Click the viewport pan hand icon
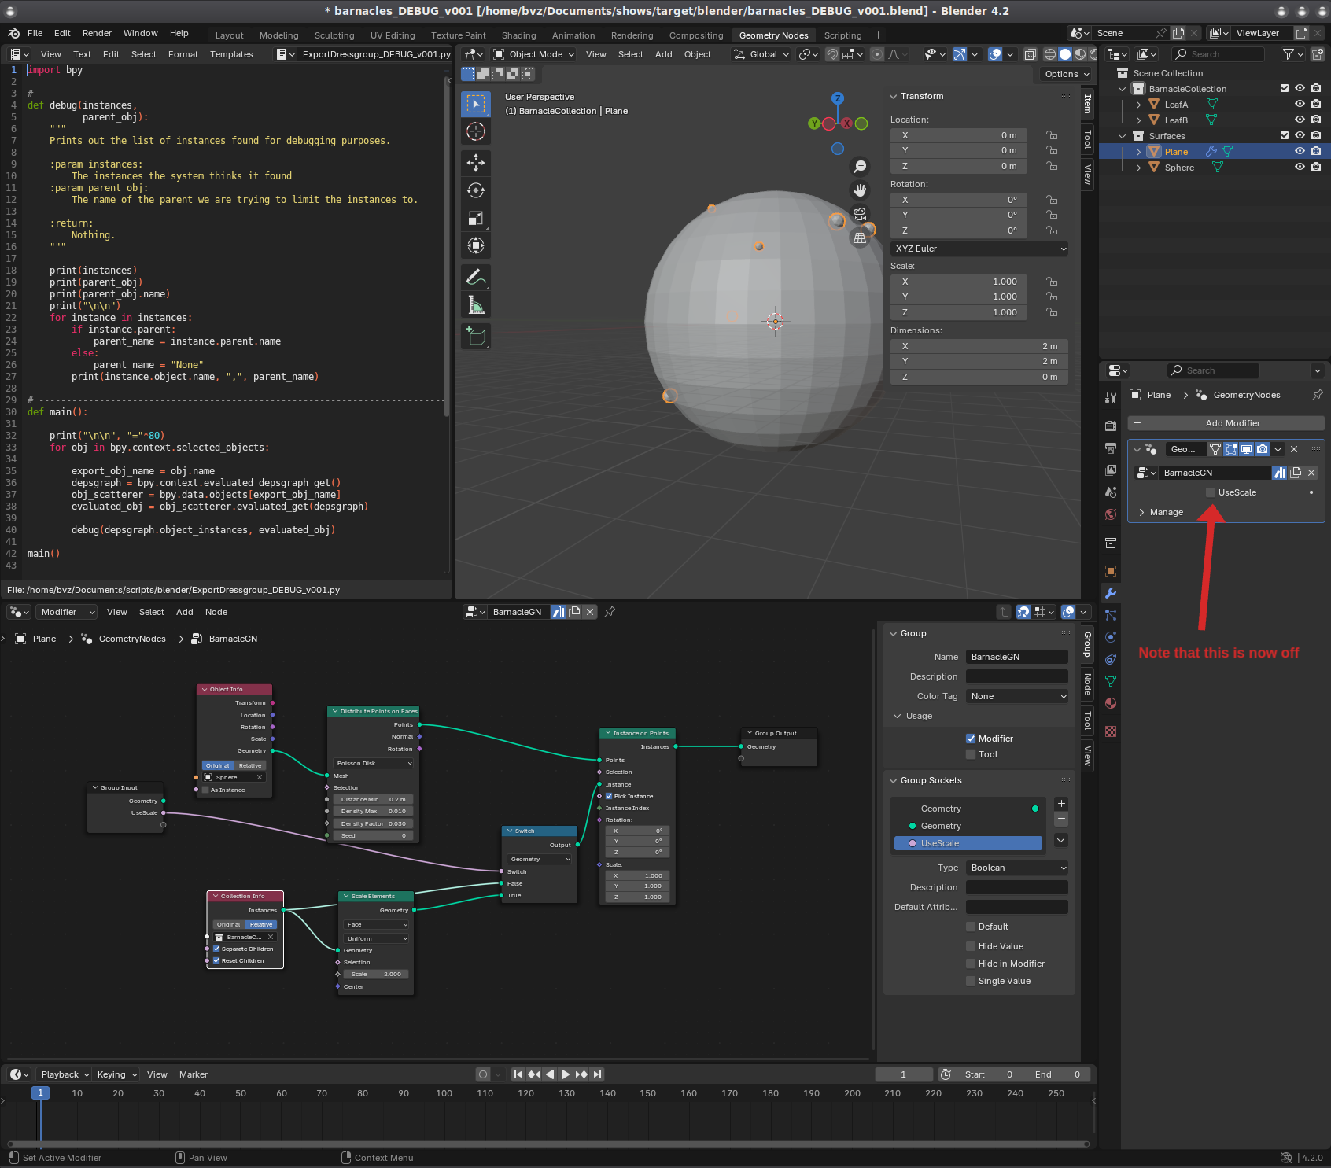Image resolution: width=1331 pixels, height=1168 pixels. [x=860, y=190]
